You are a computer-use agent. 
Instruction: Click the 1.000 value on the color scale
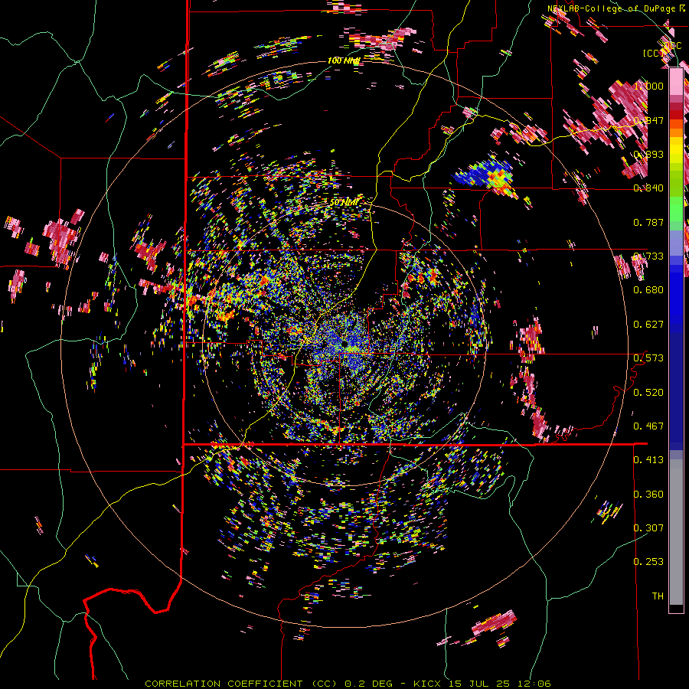(x=648, y=86)
